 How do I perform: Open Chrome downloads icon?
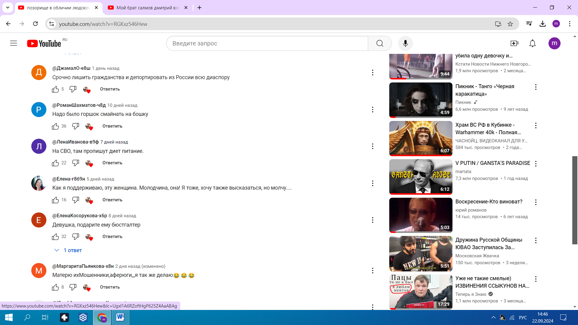coord(542,24)
